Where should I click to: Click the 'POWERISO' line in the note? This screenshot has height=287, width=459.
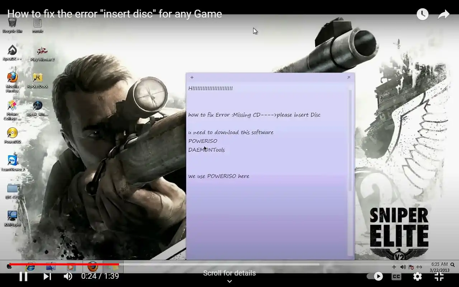[x=203, y=141]
